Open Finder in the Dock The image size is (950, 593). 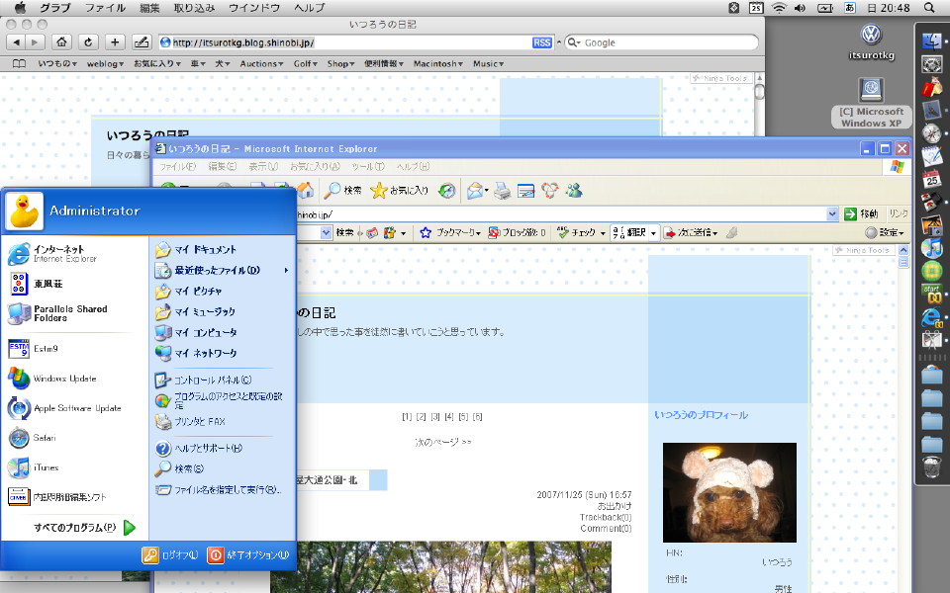click(932, 41)
